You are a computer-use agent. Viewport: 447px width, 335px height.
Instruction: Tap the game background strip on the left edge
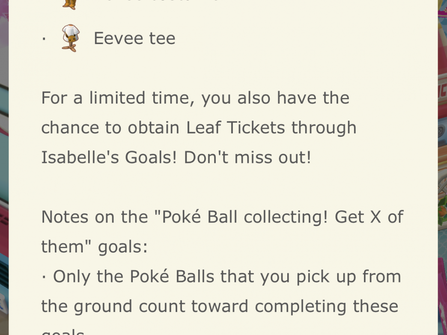pyautogui.click(x=4, y=168)
